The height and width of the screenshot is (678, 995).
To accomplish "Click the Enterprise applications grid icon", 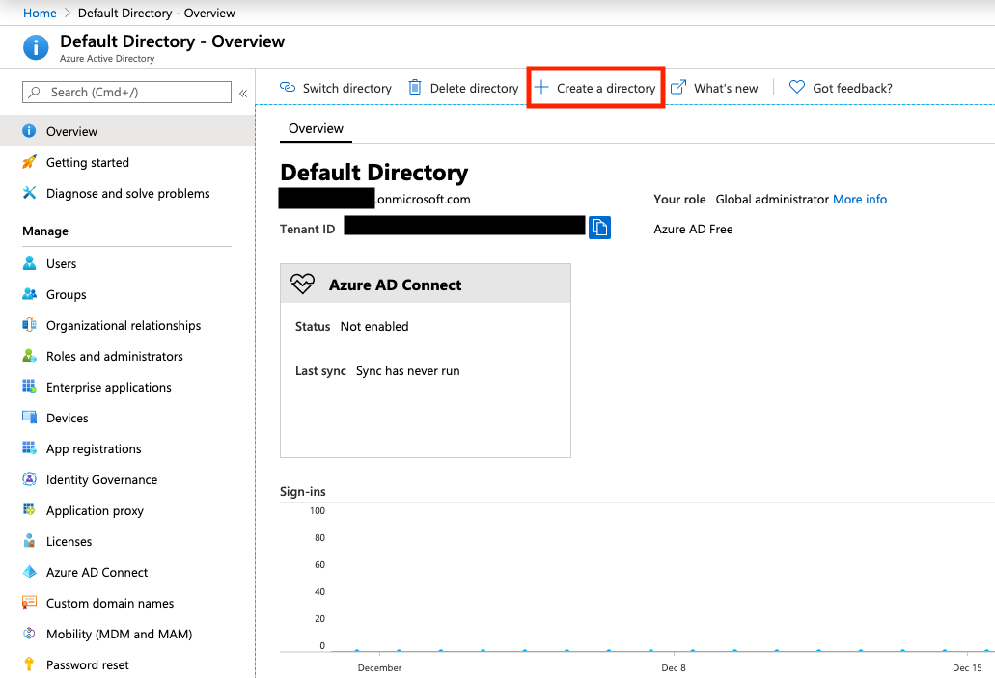I will point(29,387).
